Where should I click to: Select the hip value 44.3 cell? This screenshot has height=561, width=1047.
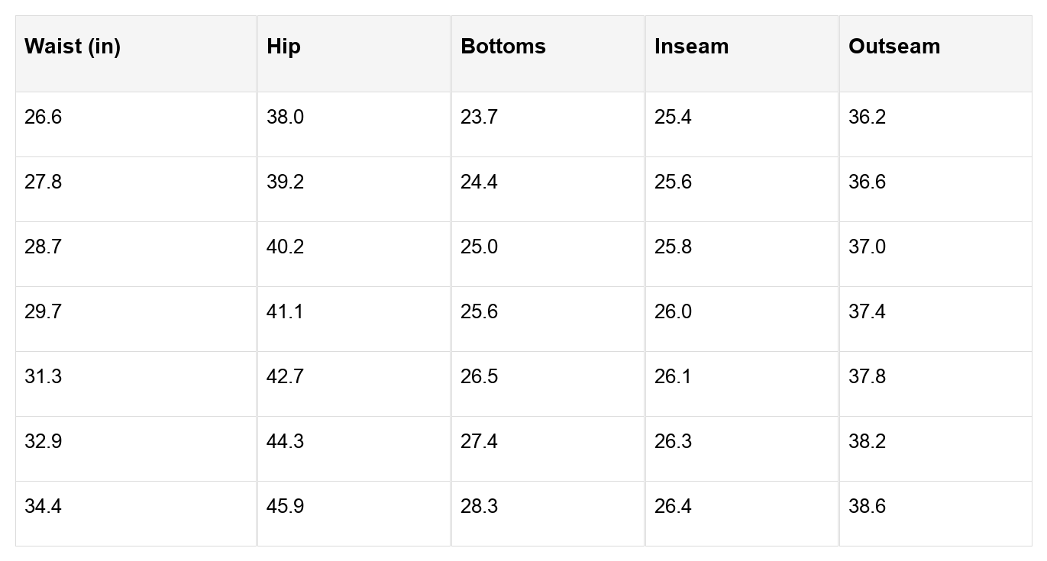tap(286, 442)
